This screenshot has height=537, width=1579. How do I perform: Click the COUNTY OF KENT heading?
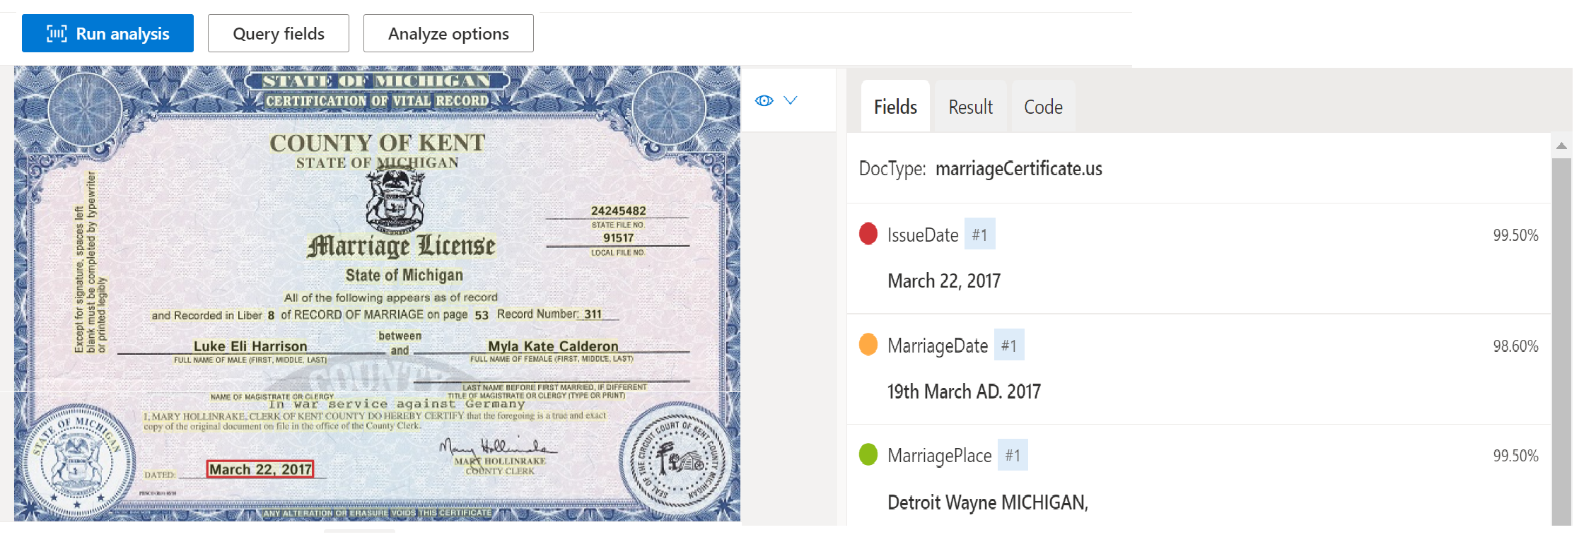tap(377, 143)
